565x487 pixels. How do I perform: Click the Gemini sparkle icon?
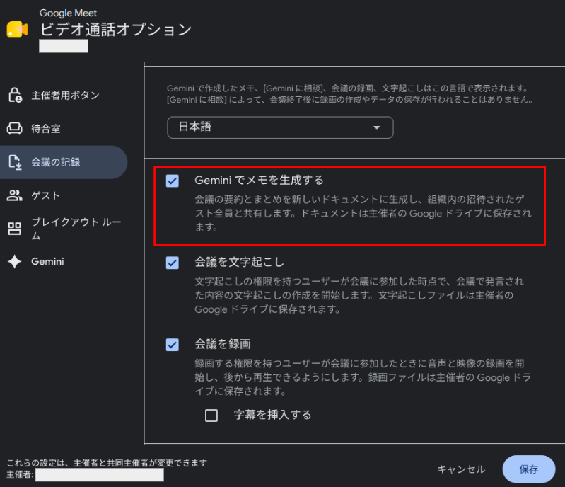click(x=14, y=261)
